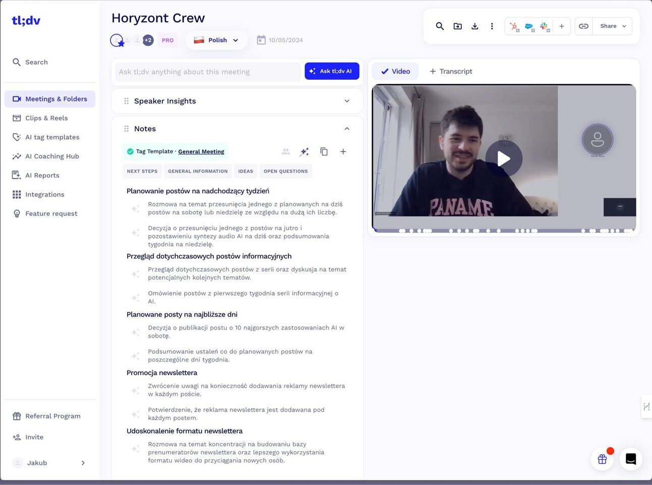This screenshot has width=652, height=485.
Task: Click the Ask tl;dv AI button
Action: (332, 71)
